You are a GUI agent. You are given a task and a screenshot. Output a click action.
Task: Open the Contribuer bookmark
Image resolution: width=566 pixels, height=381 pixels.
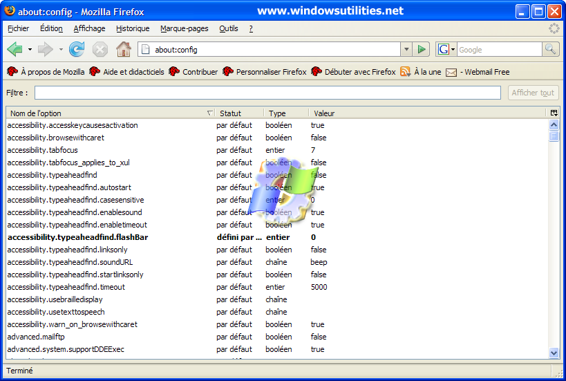[193, 72]
